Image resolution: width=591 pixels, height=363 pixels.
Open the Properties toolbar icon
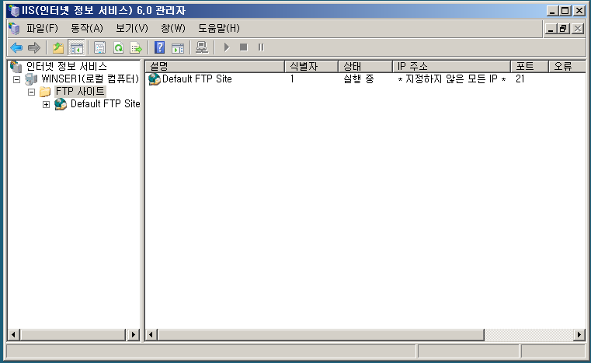[99, 48]
